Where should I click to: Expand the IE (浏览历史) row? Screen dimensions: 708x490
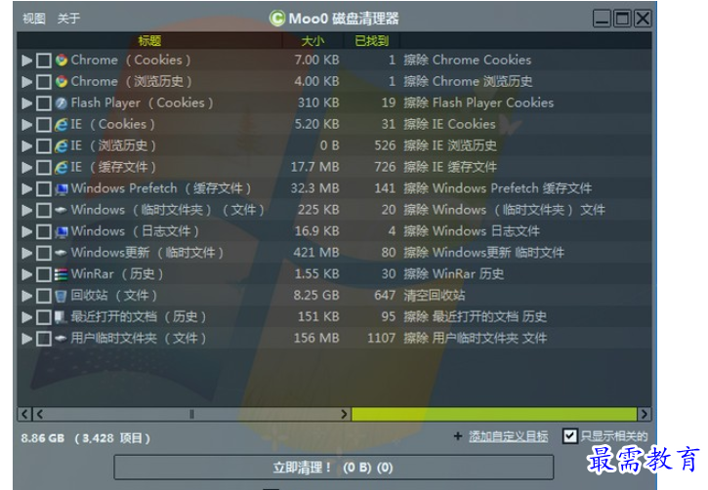pos(27,146)
